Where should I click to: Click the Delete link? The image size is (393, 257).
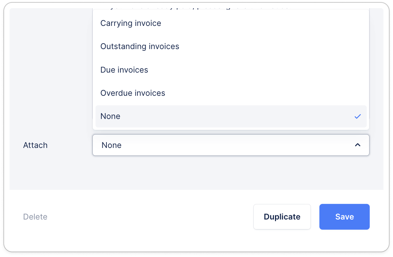[x=35, y=217]
